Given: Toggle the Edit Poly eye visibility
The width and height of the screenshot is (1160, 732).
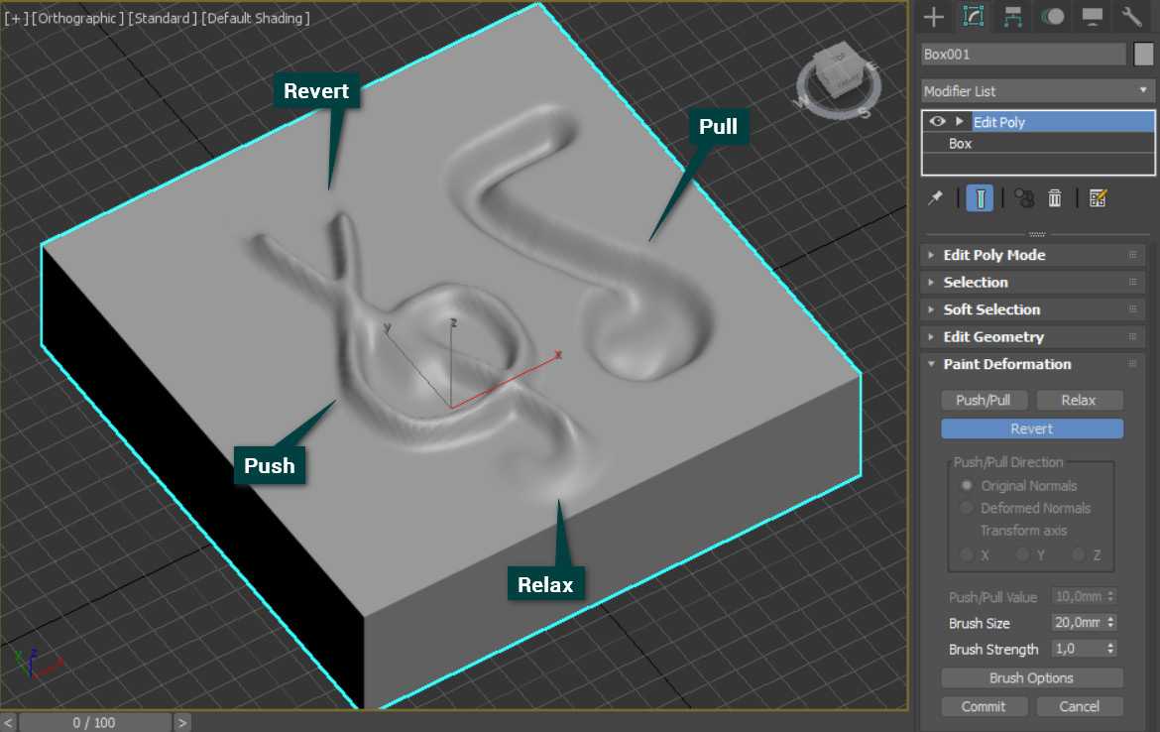Looking at the screenshot, I should [937, 122].
